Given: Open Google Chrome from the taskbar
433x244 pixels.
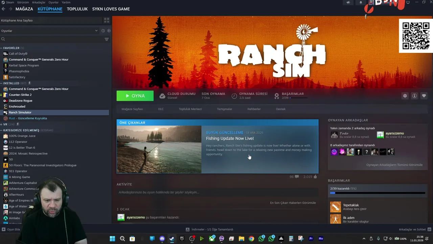Looking at the screenshot, I should [x=251, y=239].
